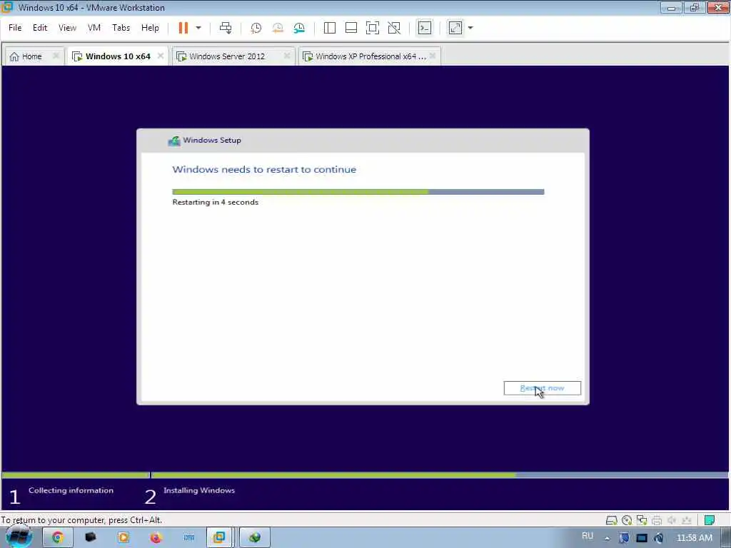
Task: Click the Show desktop strip beside the clock
Action: coord(726,538)
